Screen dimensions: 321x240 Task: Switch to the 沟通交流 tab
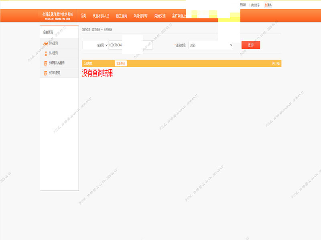[160, 16]
